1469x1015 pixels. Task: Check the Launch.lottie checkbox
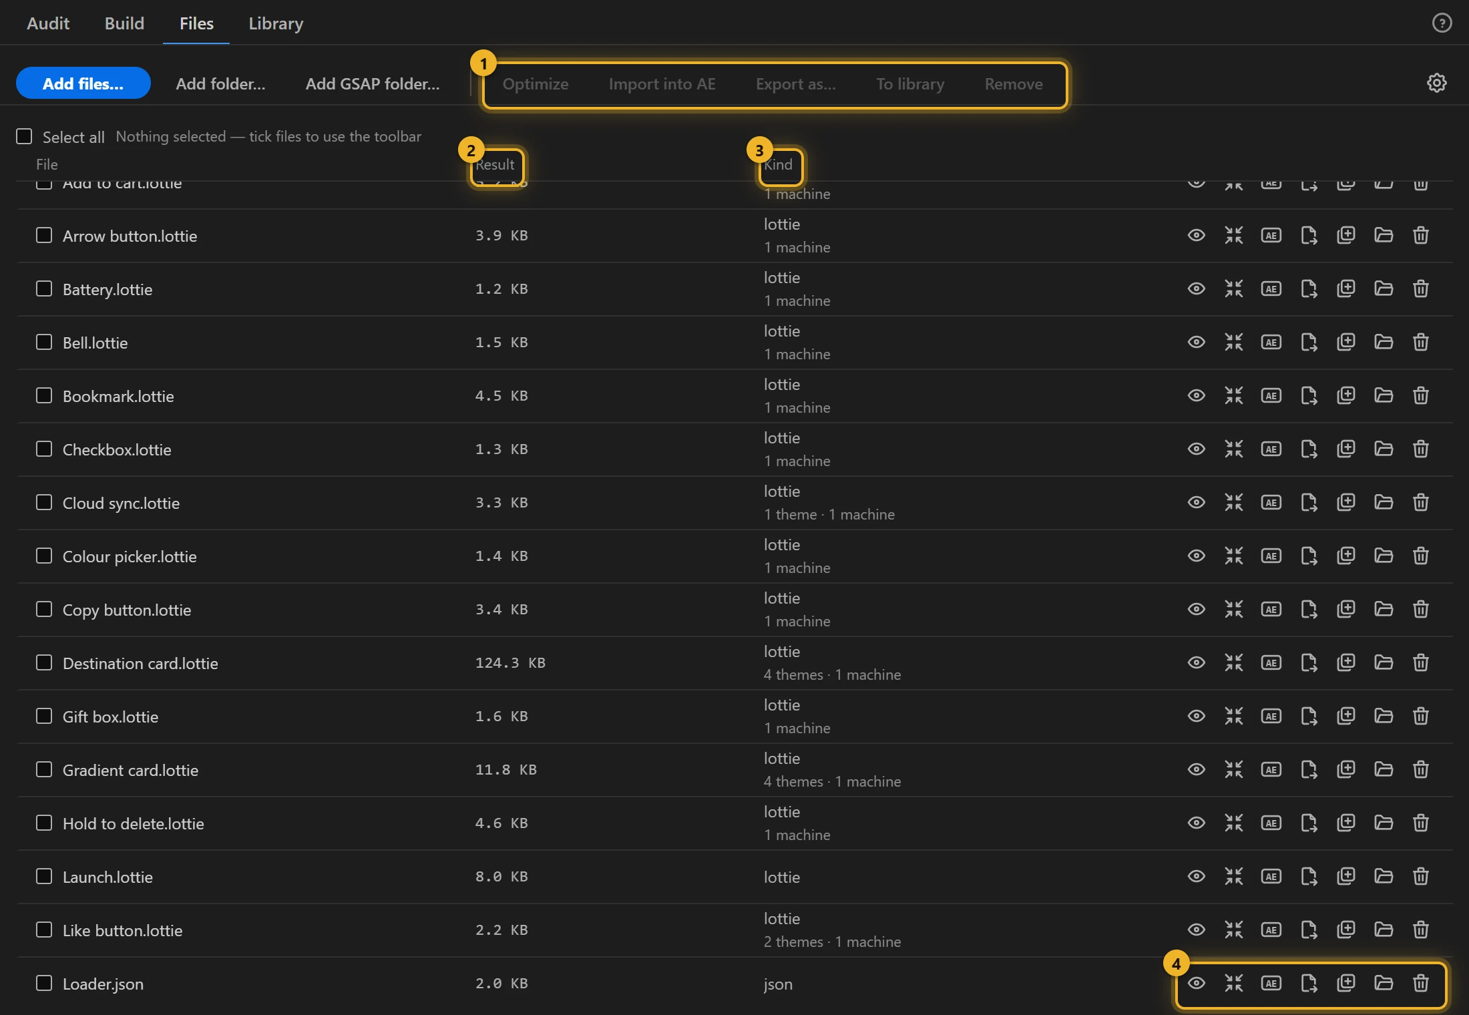click(43, 876)
